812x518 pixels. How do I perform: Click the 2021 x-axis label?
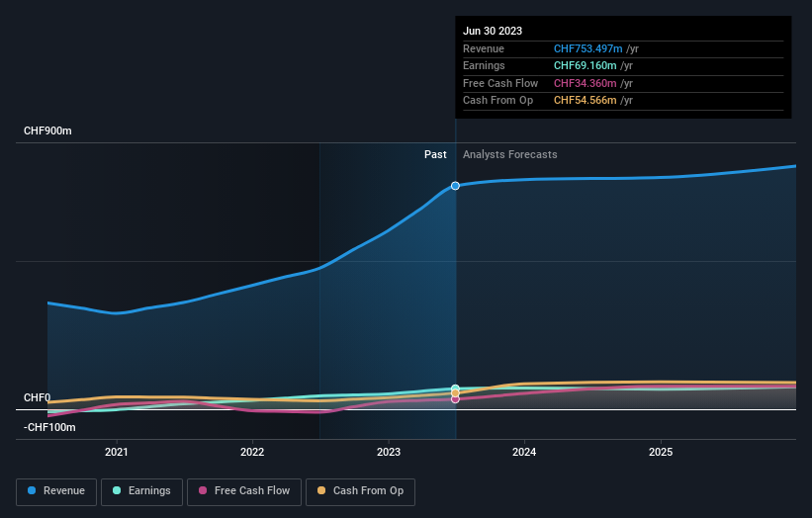click(x=117, y=452)
